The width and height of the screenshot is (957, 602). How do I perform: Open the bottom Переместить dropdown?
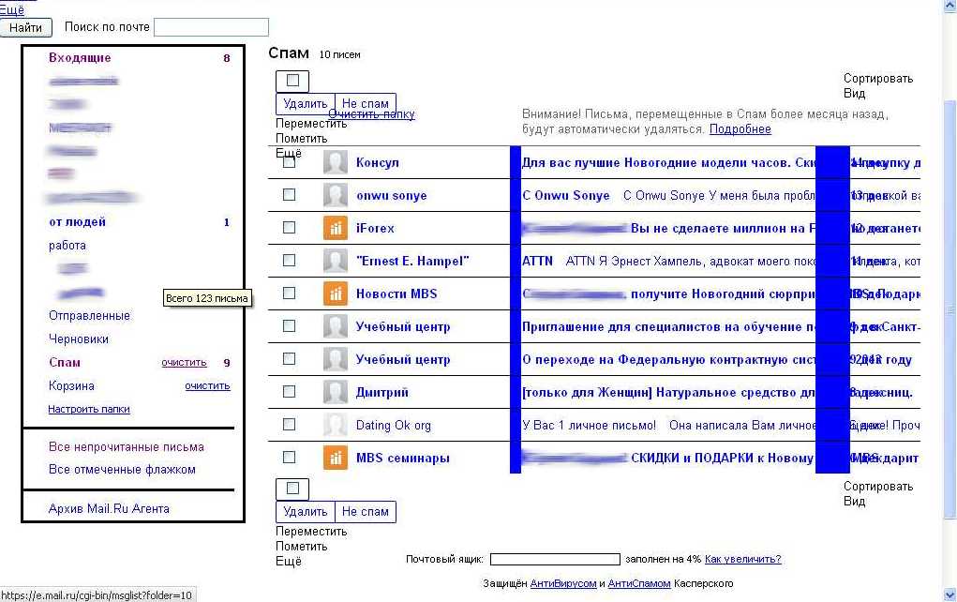tap(311, 531)
